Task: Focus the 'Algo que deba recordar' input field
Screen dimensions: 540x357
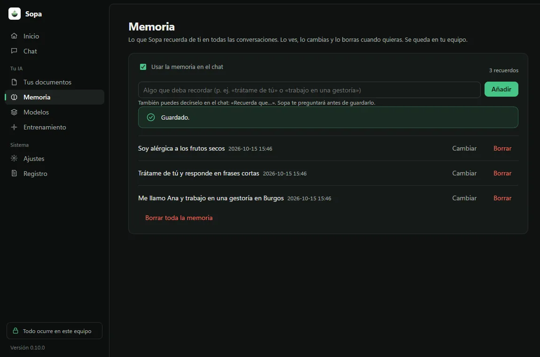Action: [309, 90]
